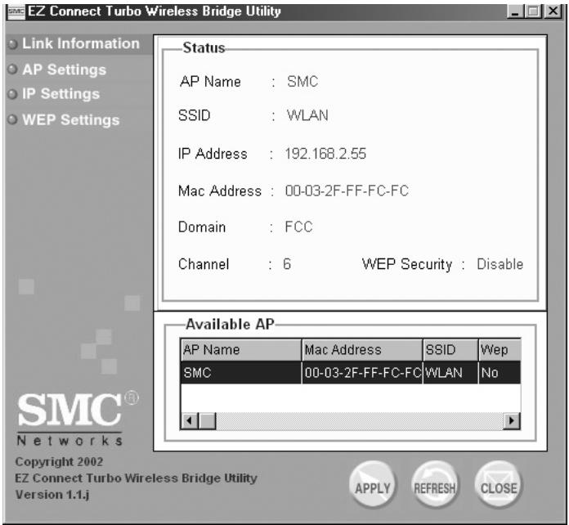Open the Link Information page

click(81, 43)
